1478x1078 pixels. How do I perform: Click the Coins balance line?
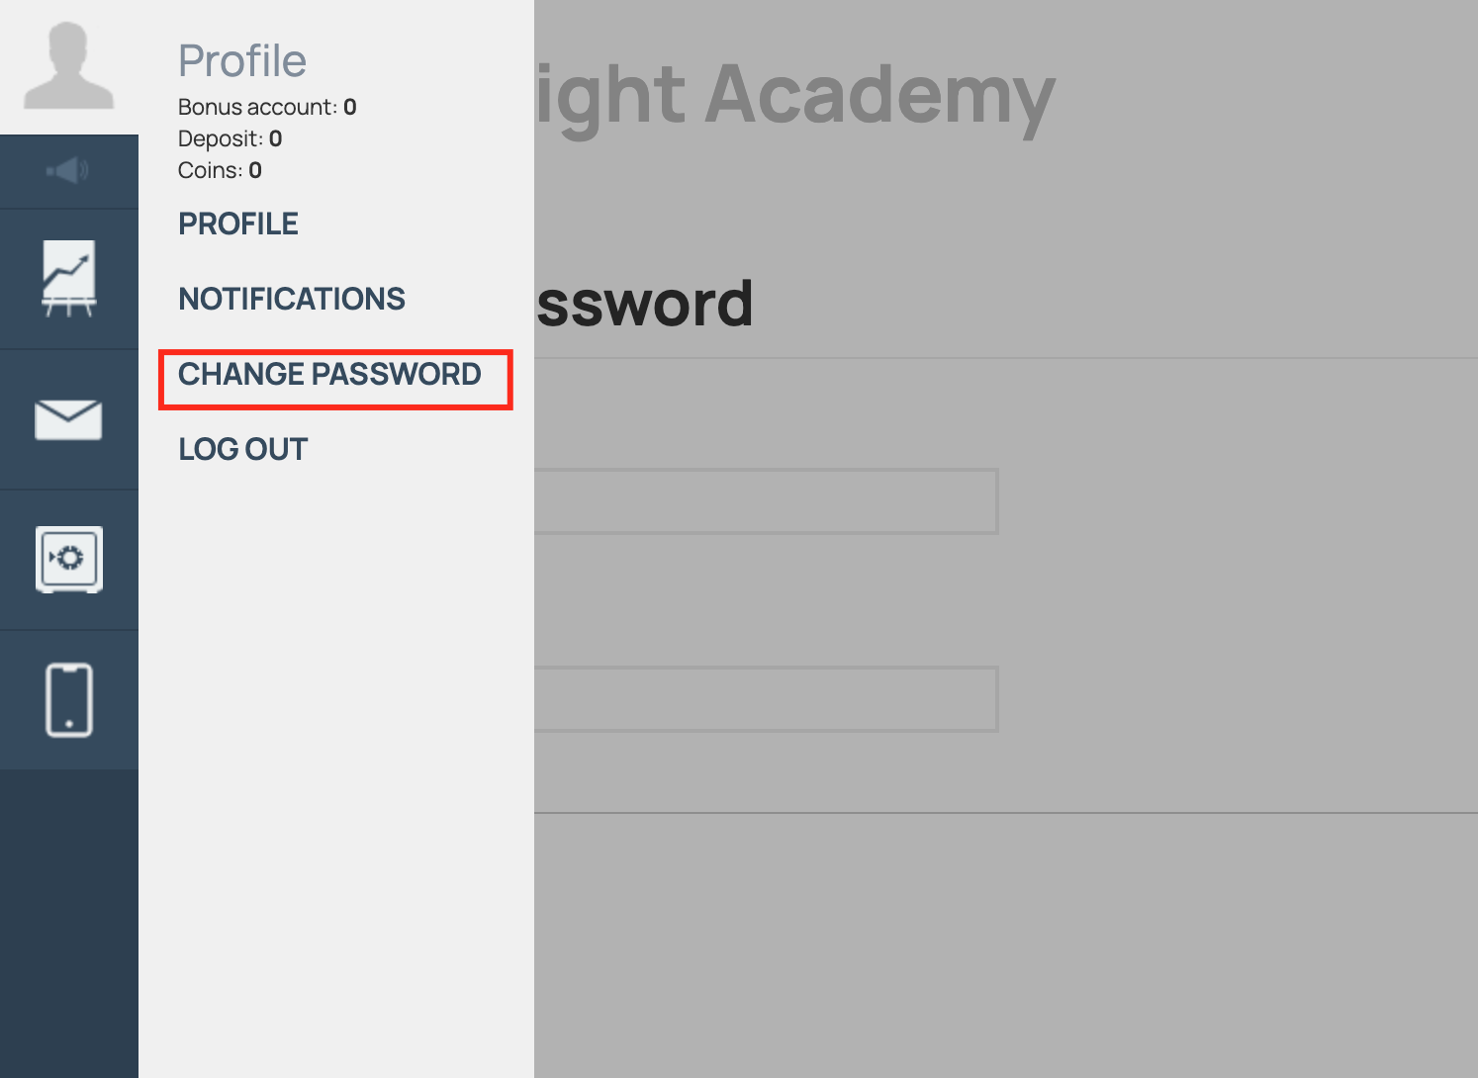[220, 170]
